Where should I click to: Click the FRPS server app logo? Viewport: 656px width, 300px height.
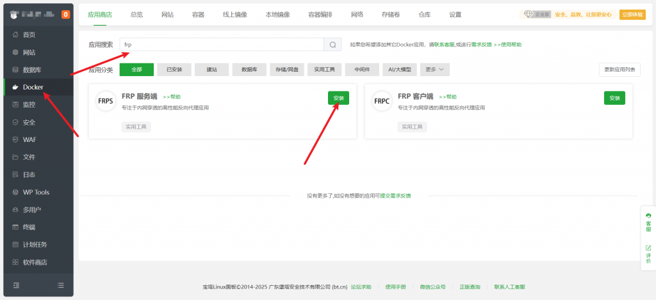pos(105,101)
